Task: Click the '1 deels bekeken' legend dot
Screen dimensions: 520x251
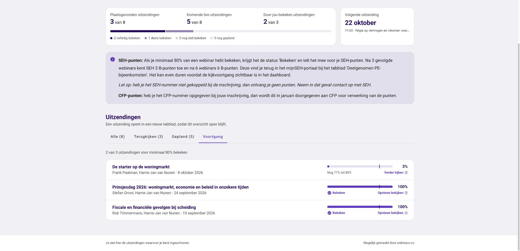Action: (146, 38)
